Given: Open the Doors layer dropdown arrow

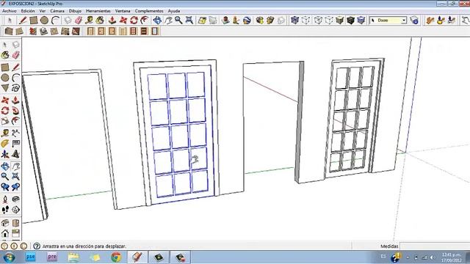Looking at the screenshot, I should coord(403,21).
